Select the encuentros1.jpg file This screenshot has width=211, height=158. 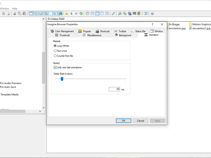pyautogui.click(x=200, y=28)
